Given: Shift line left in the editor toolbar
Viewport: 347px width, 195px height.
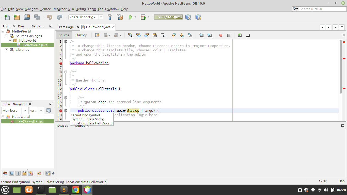Looking at the screenshot, I should click(201, 35).
